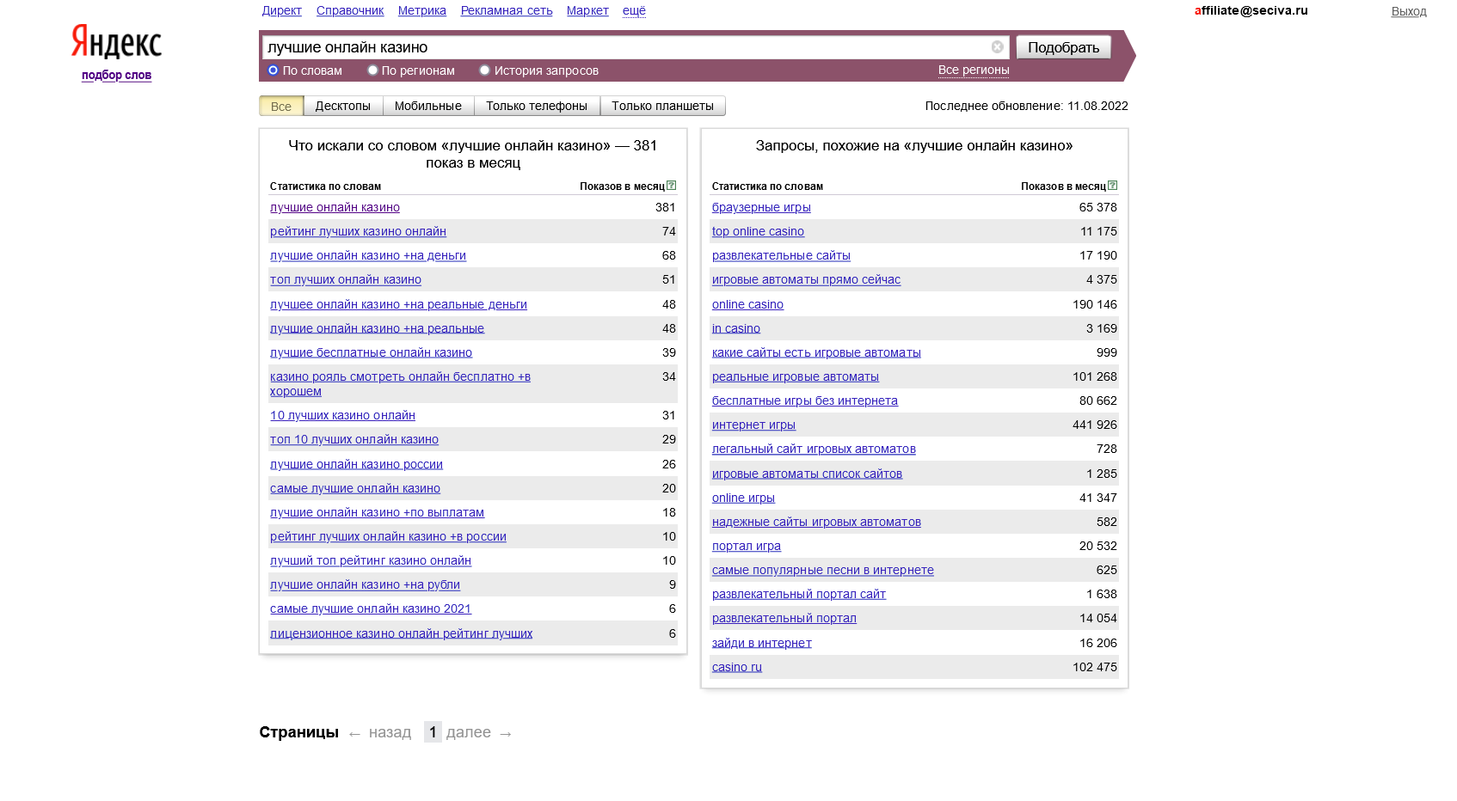Open Метрика in top navigation
Screen dimensions: 1457x801
(422, 10)
